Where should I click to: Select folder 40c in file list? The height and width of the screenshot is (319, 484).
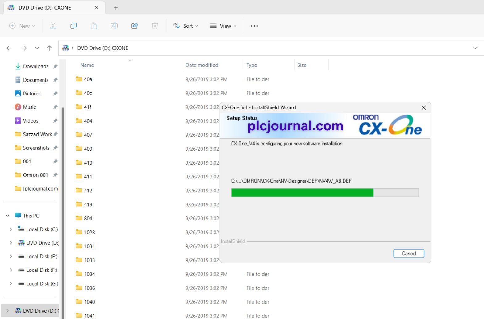pos(88,93)
